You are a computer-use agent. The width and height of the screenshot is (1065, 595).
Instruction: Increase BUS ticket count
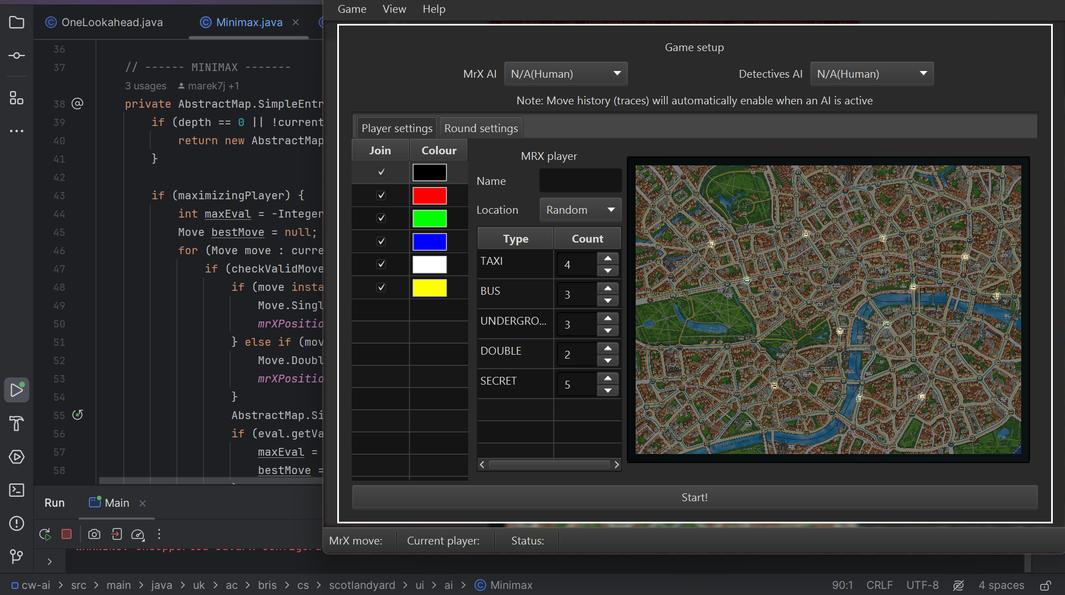(608, 289)
